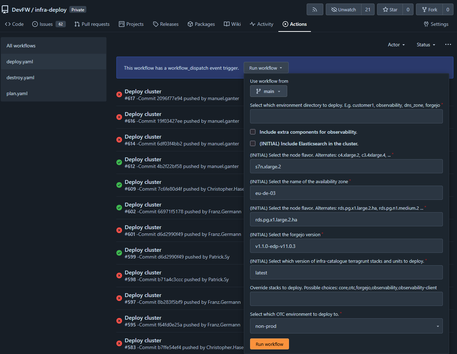Open the OTC environment non-prod dropdown
The width and height of the screenshot is (457, 354).
[346, 326]
